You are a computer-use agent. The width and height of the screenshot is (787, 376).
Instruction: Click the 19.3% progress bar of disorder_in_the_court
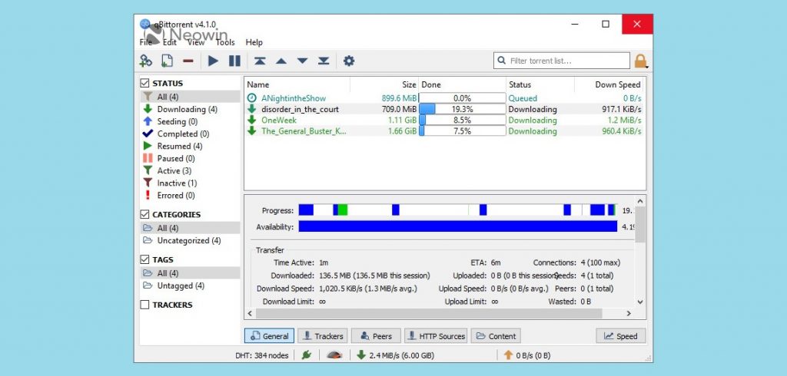tap(462, 109)
